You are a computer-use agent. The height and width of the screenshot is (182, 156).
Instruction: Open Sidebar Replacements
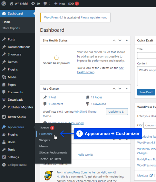click(x=53, y=153)
